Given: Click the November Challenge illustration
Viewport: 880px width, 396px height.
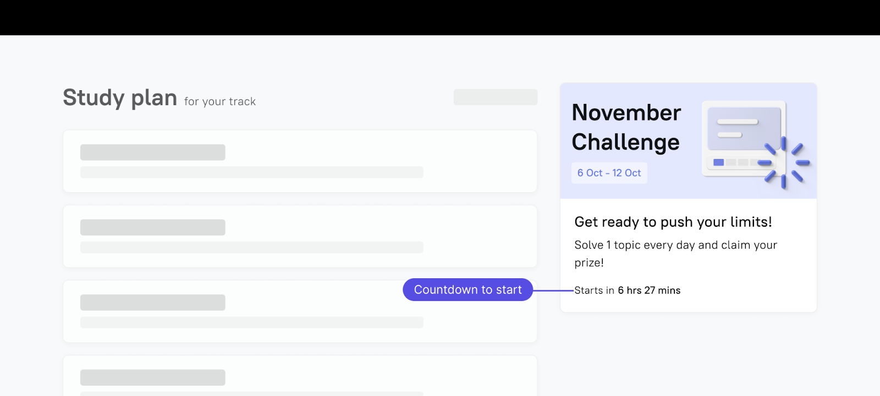Looking at the screenshot, I should (x=755, y=145).
